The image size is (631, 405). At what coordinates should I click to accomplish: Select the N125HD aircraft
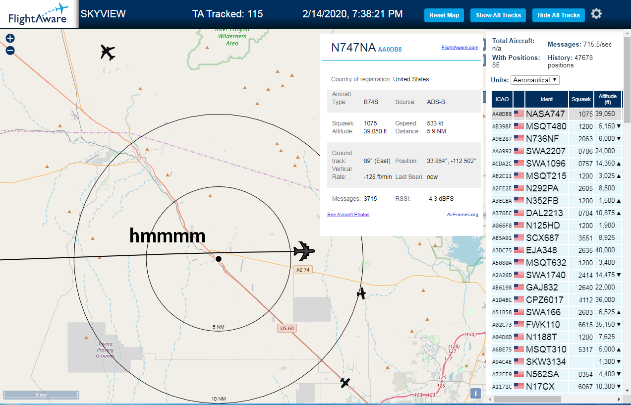click(556, 226)
